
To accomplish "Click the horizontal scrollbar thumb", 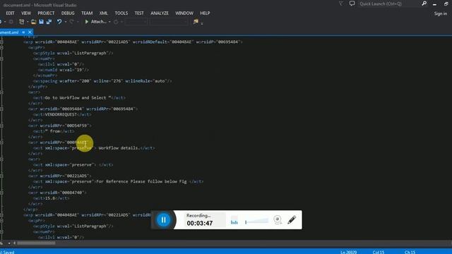I will (x=36, y=243).
